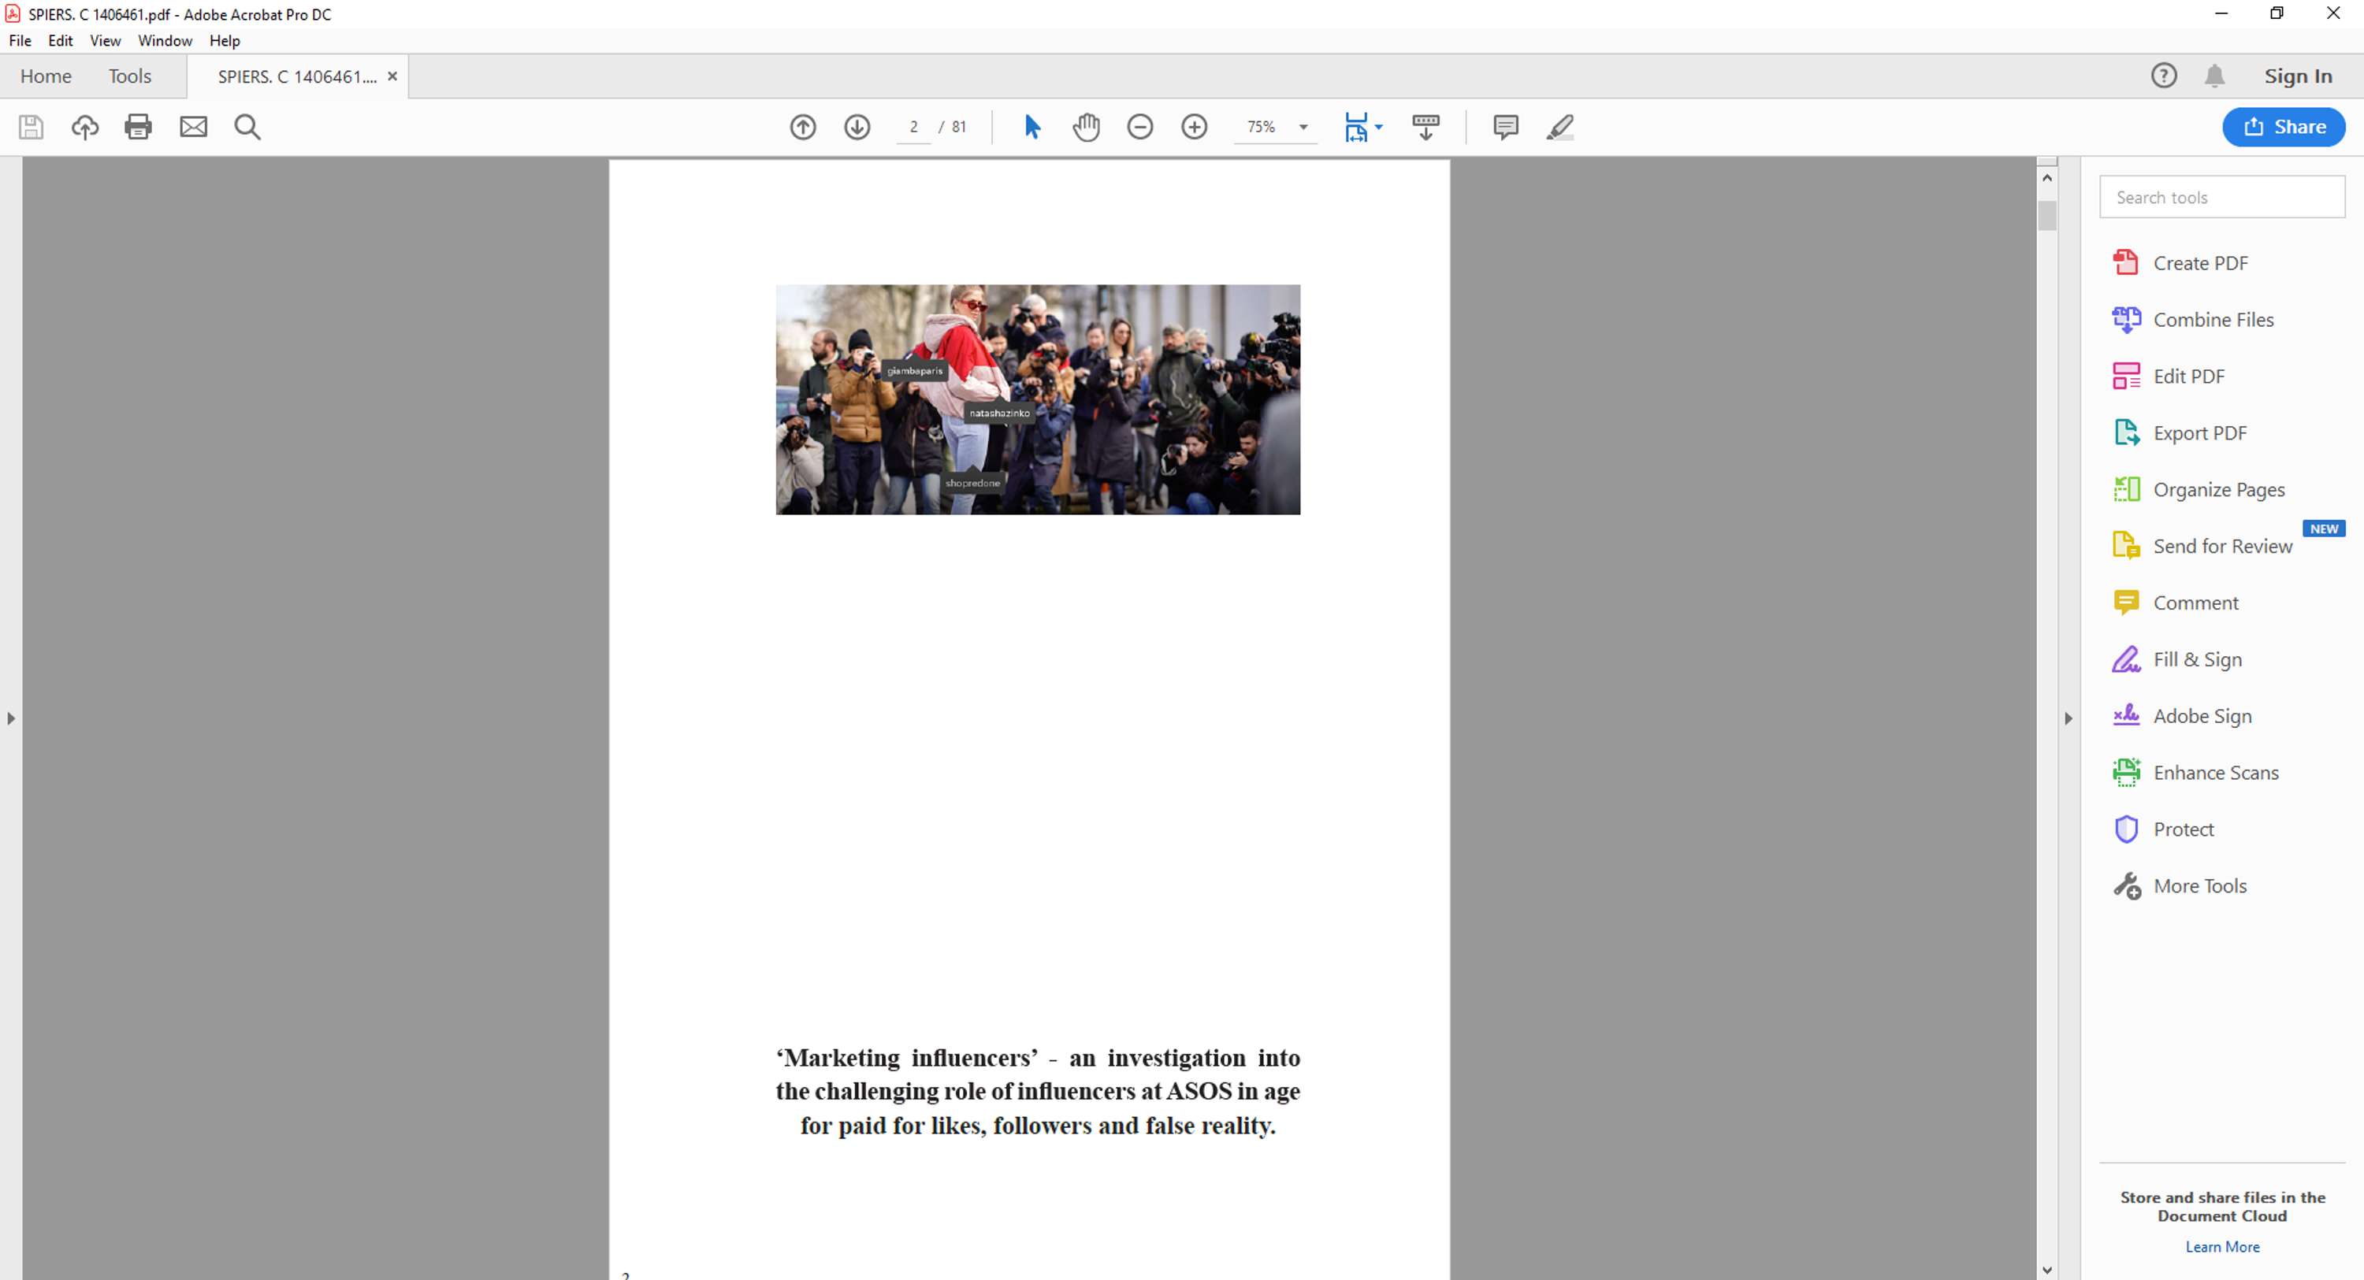Screen dimensions: 2364x1280
Task: Close the SPIERS document tab
Action: coord(392,76)
